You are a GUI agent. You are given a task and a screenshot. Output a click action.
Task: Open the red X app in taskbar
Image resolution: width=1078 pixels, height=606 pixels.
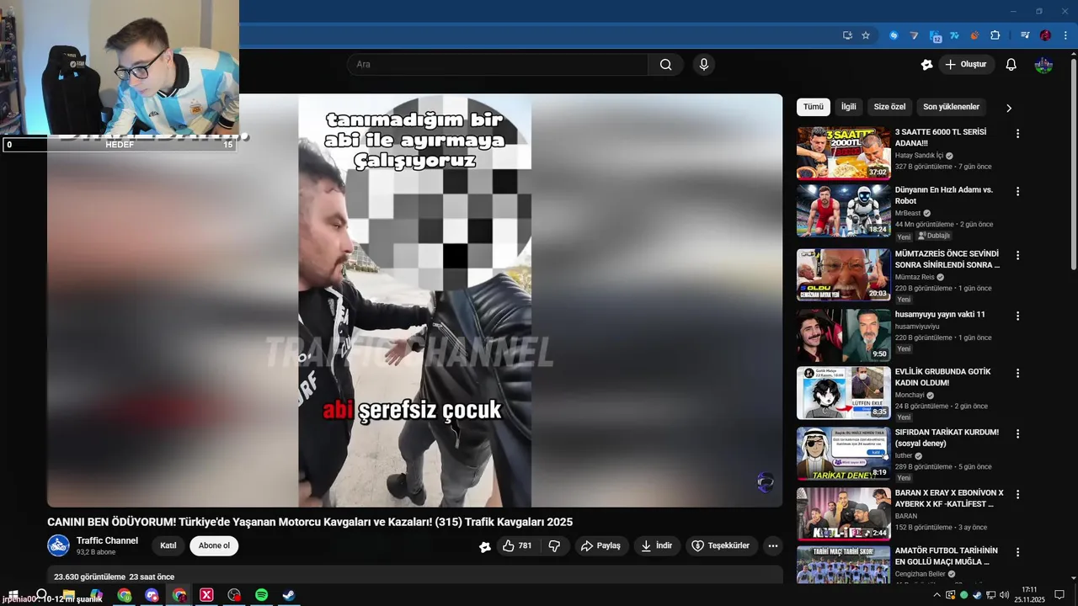pos(206,595)
